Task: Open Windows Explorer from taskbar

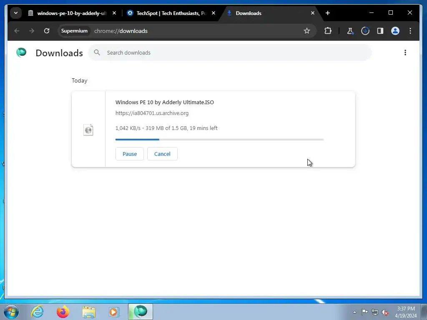Action: 89,312
